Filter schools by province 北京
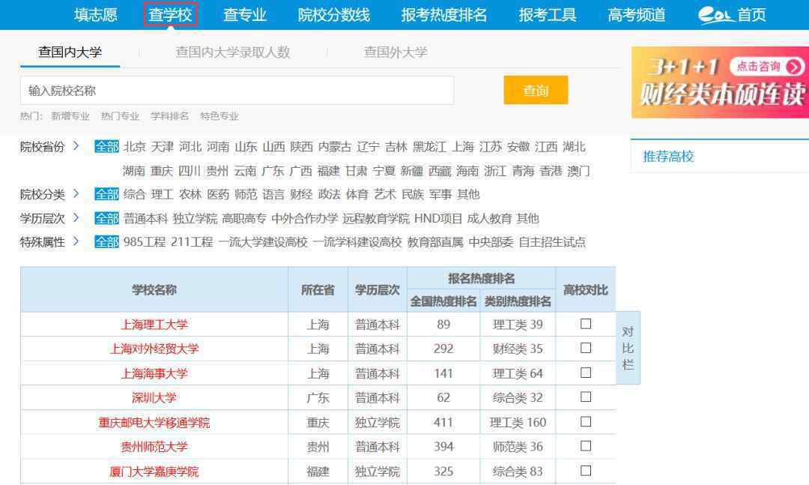The width and height of the screenshot is (809, 485). [x=134, y=147]
